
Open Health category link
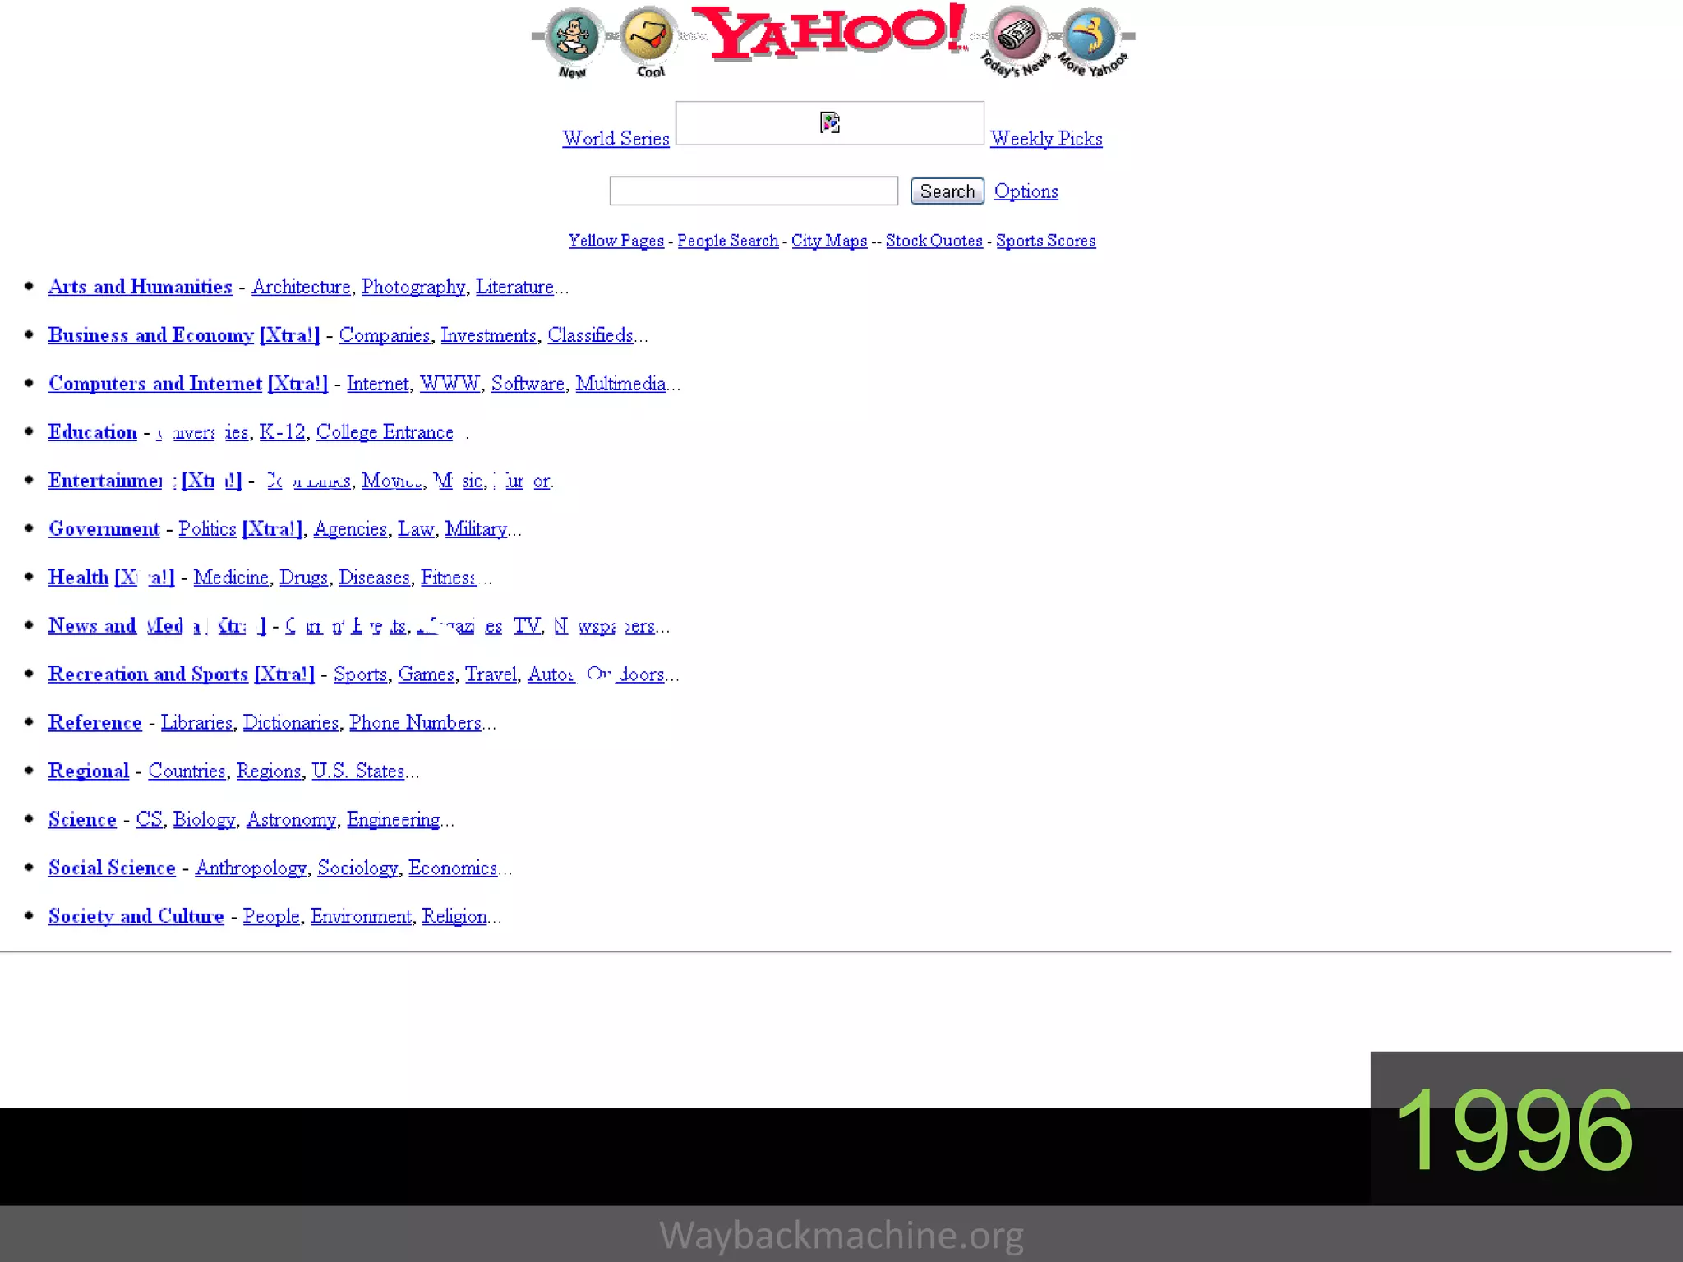pos(78,578)
